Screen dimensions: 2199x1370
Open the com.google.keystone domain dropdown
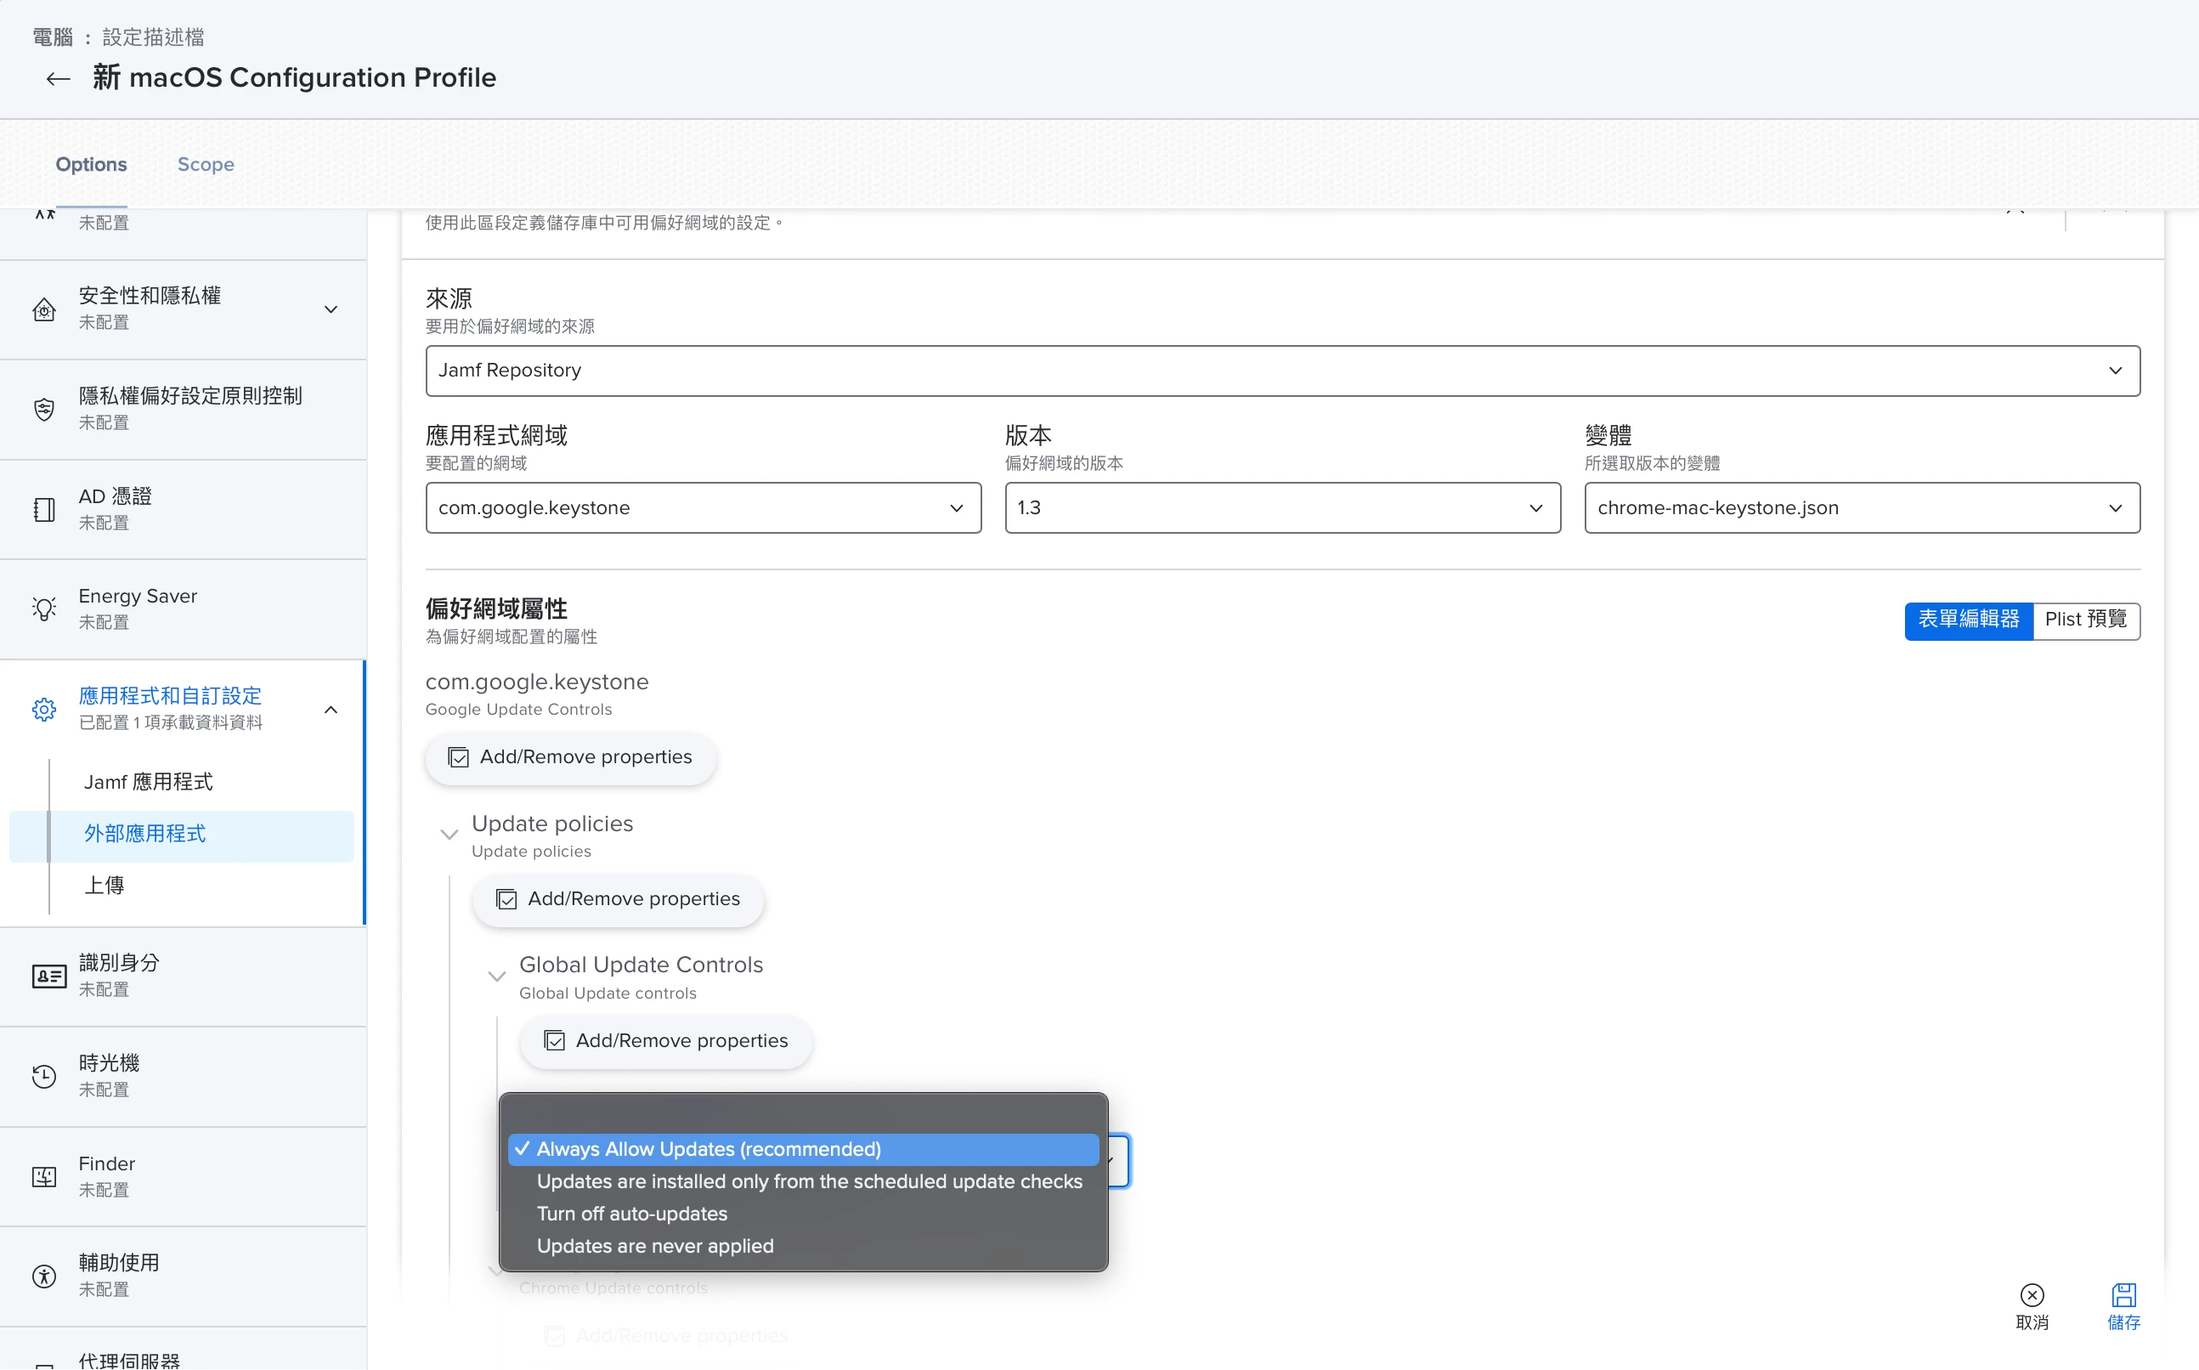click(x=703, y=508)
